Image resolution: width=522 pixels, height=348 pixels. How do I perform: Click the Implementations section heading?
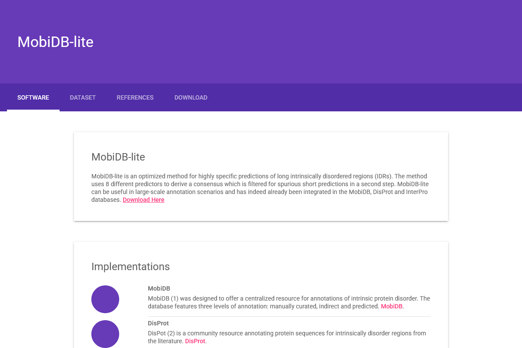pos(130,267)
